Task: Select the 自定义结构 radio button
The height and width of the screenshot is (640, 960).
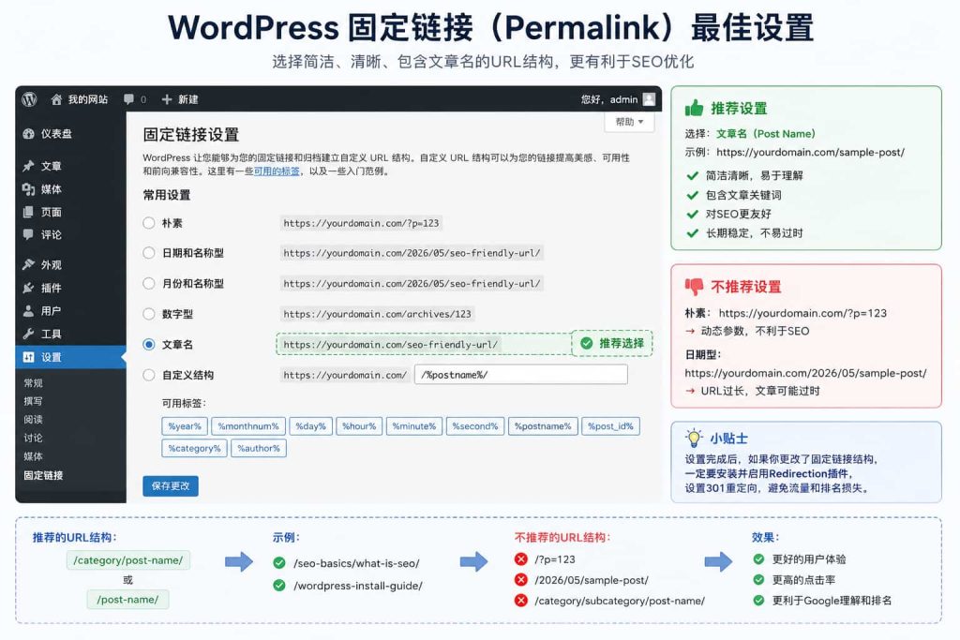Action: point(149,375)
